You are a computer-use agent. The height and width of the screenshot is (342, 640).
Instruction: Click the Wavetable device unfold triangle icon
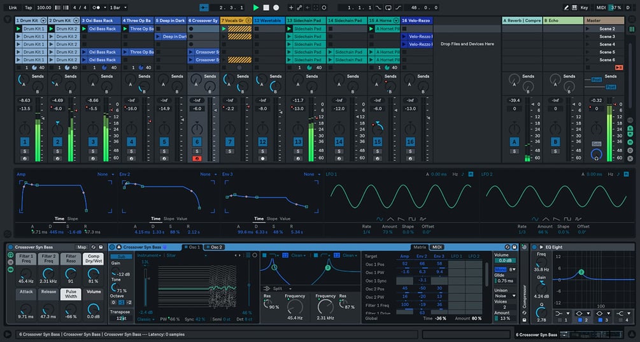[x=119, y=247]
